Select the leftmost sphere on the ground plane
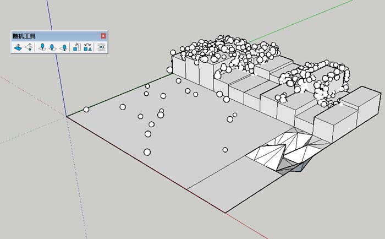The height and width of the screenshot is (239, 385). 86,109
